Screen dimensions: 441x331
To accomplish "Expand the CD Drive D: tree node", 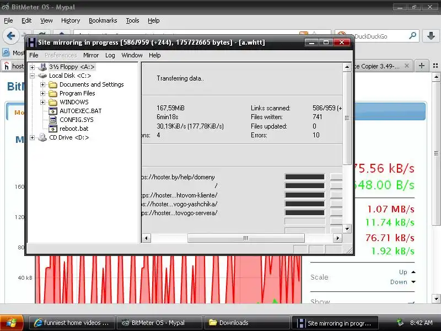I will pyautogui.click(x=33, y=137).
